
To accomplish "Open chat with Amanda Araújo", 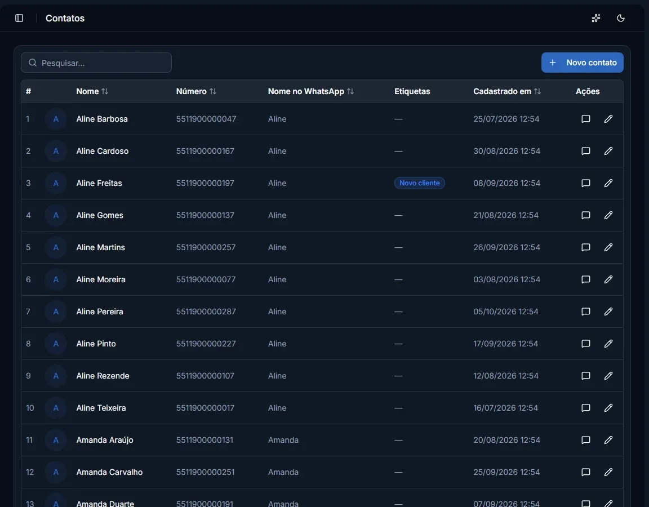I will coord(586,440).
